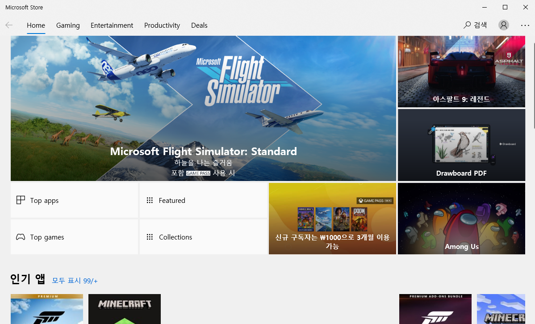535x324 pixels.
Task: Click Microsoft Flight Simulator: Standard title text
Action: (203, 151)
